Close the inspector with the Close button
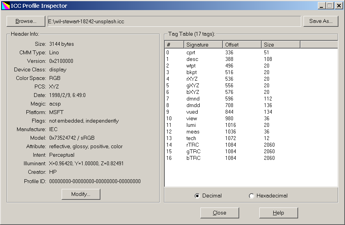Image resolution: width=345 pixels, height=225 pixels. coord(219,213)
